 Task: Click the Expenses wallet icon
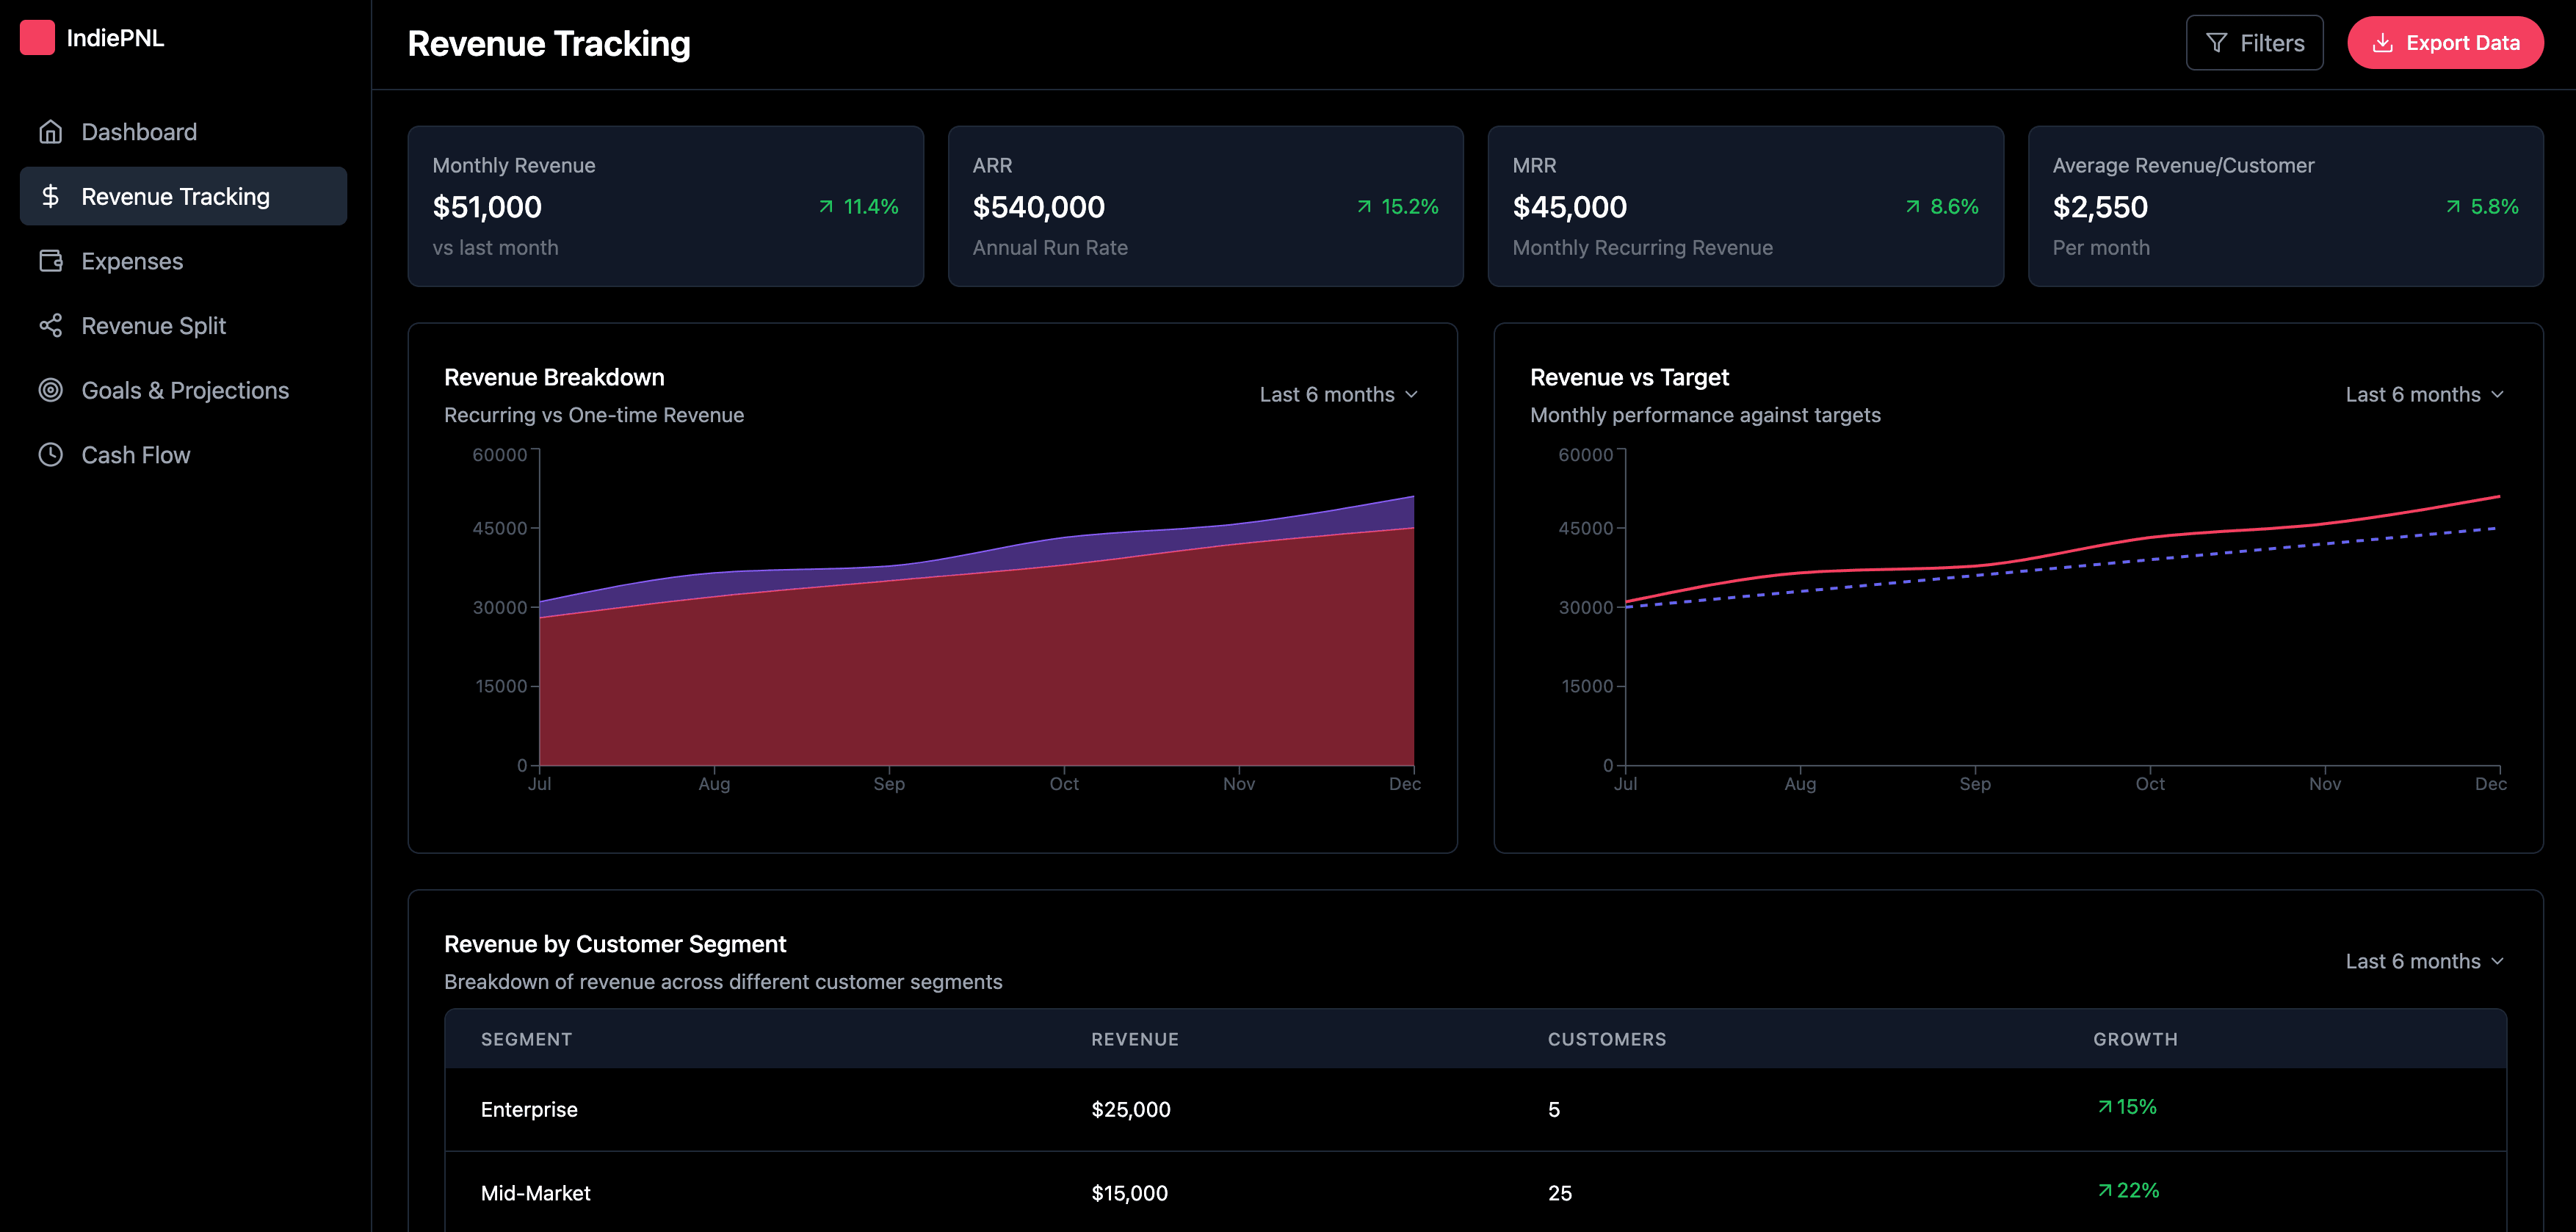click(x=51, y=261)
